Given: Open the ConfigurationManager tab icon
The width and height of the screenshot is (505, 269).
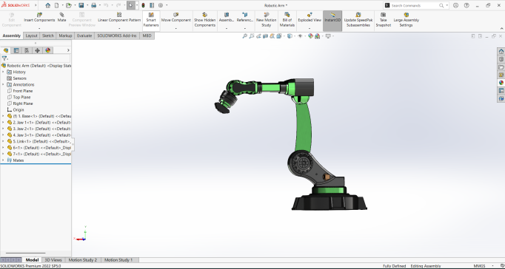Looking at the screenshot, I should pos(27,50).
